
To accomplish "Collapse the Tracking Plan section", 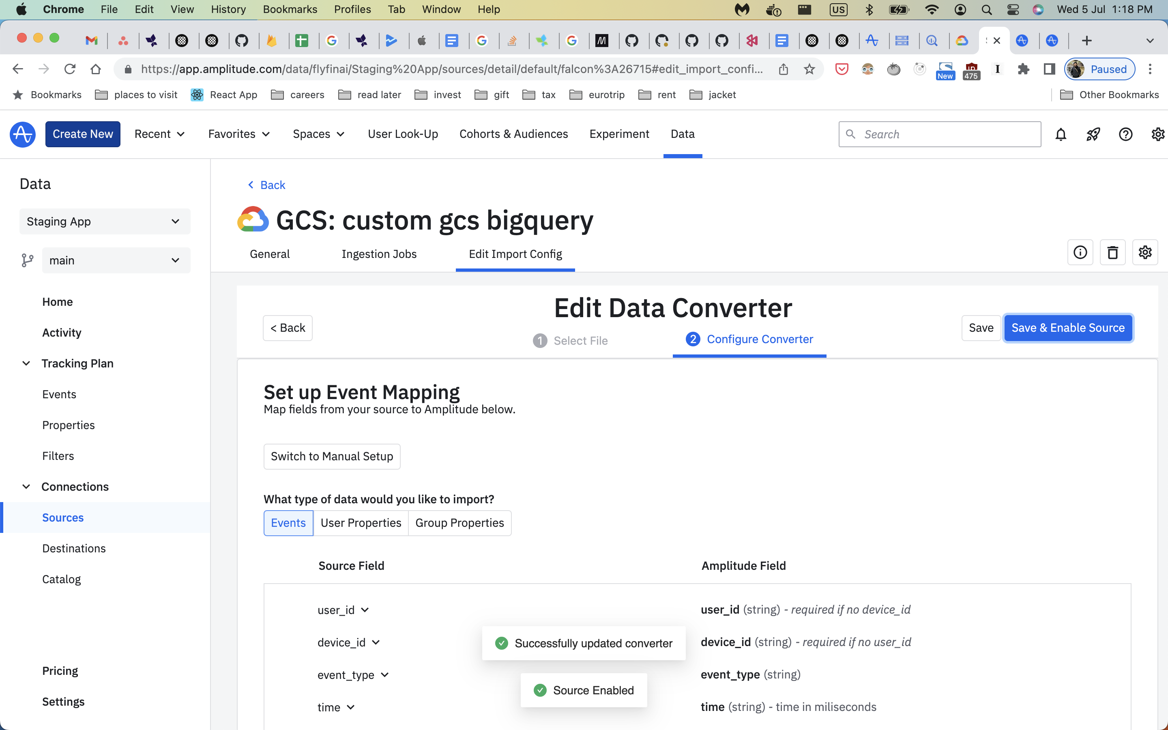I will [x=26, y=363].
